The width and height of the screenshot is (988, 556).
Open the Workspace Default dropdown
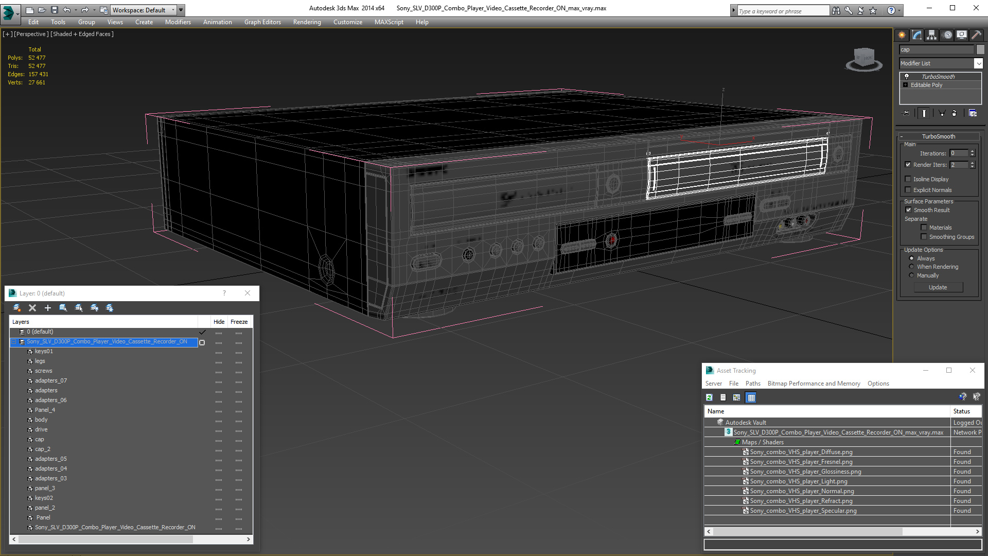click(173, 10)
